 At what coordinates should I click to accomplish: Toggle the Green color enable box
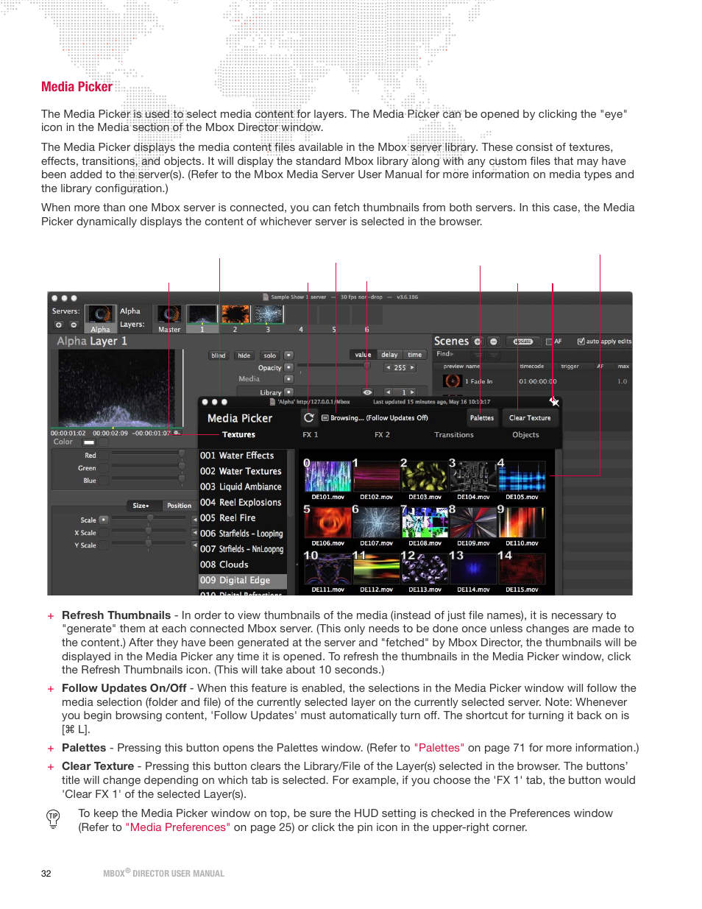pos(104,468)
